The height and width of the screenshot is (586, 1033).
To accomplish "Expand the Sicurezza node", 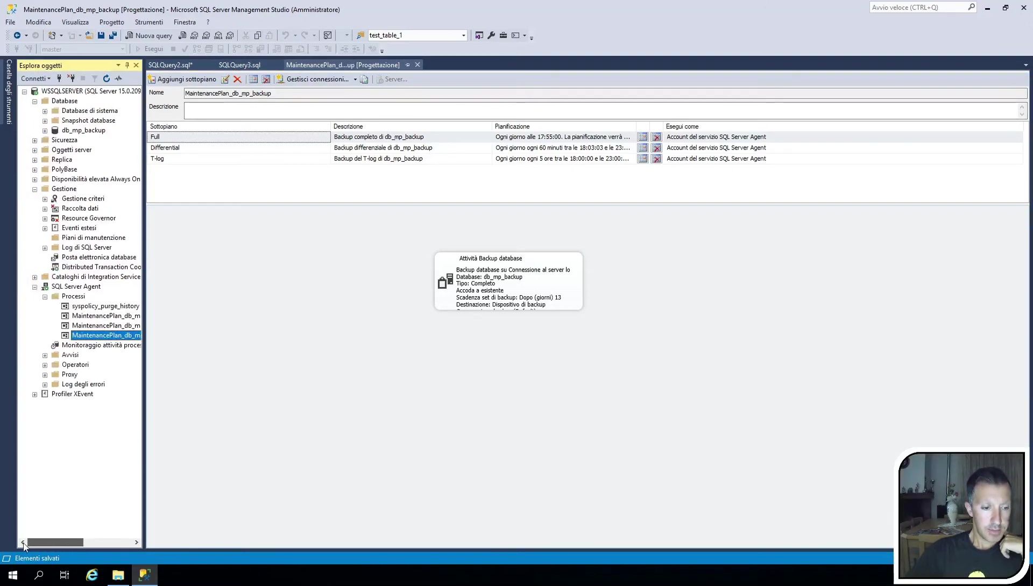I will point(35,140).
